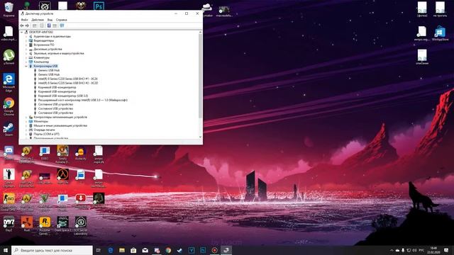Expand the Мониторы category
Screen dimensions: 454x255
coord(26,121)
